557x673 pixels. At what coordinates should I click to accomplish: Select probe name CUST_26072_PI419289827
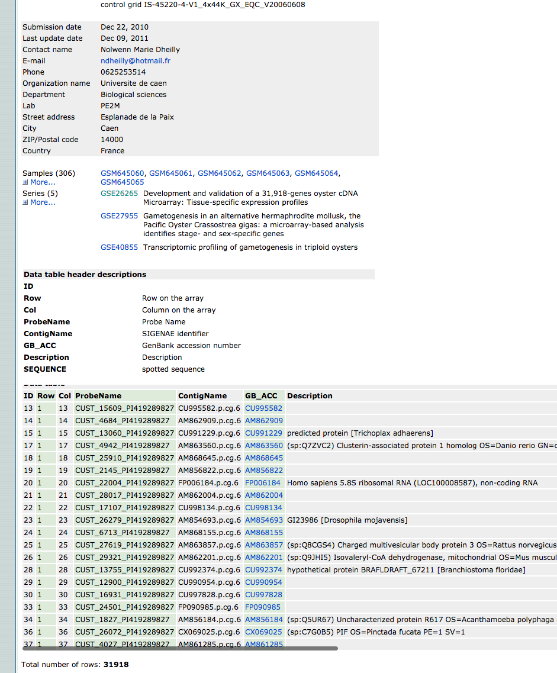[124, 632]
